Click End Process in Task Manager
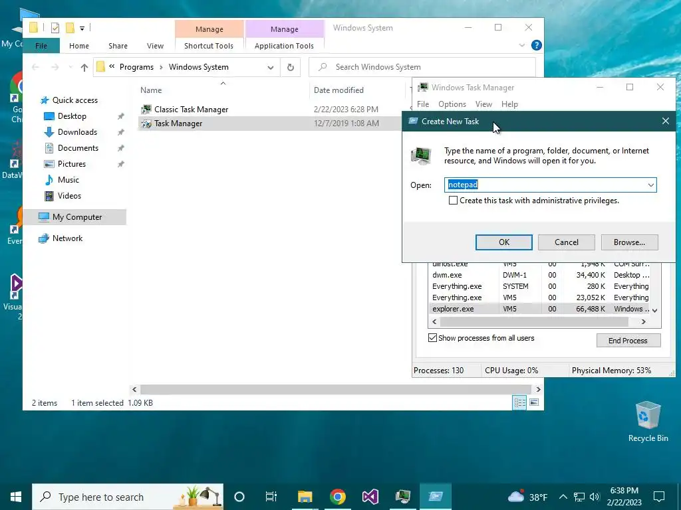This screenshot has height=510, width=681. (628, 341)
